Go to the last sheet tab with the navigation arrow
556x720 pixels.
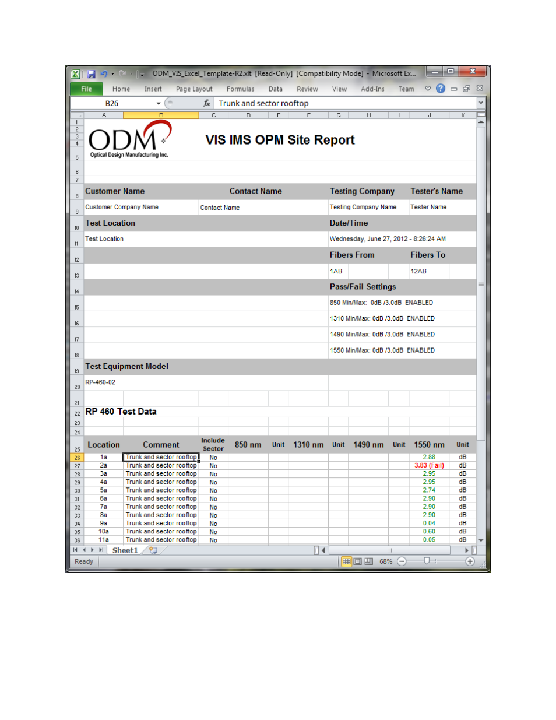pyautogui.click(x=101, y=550)
